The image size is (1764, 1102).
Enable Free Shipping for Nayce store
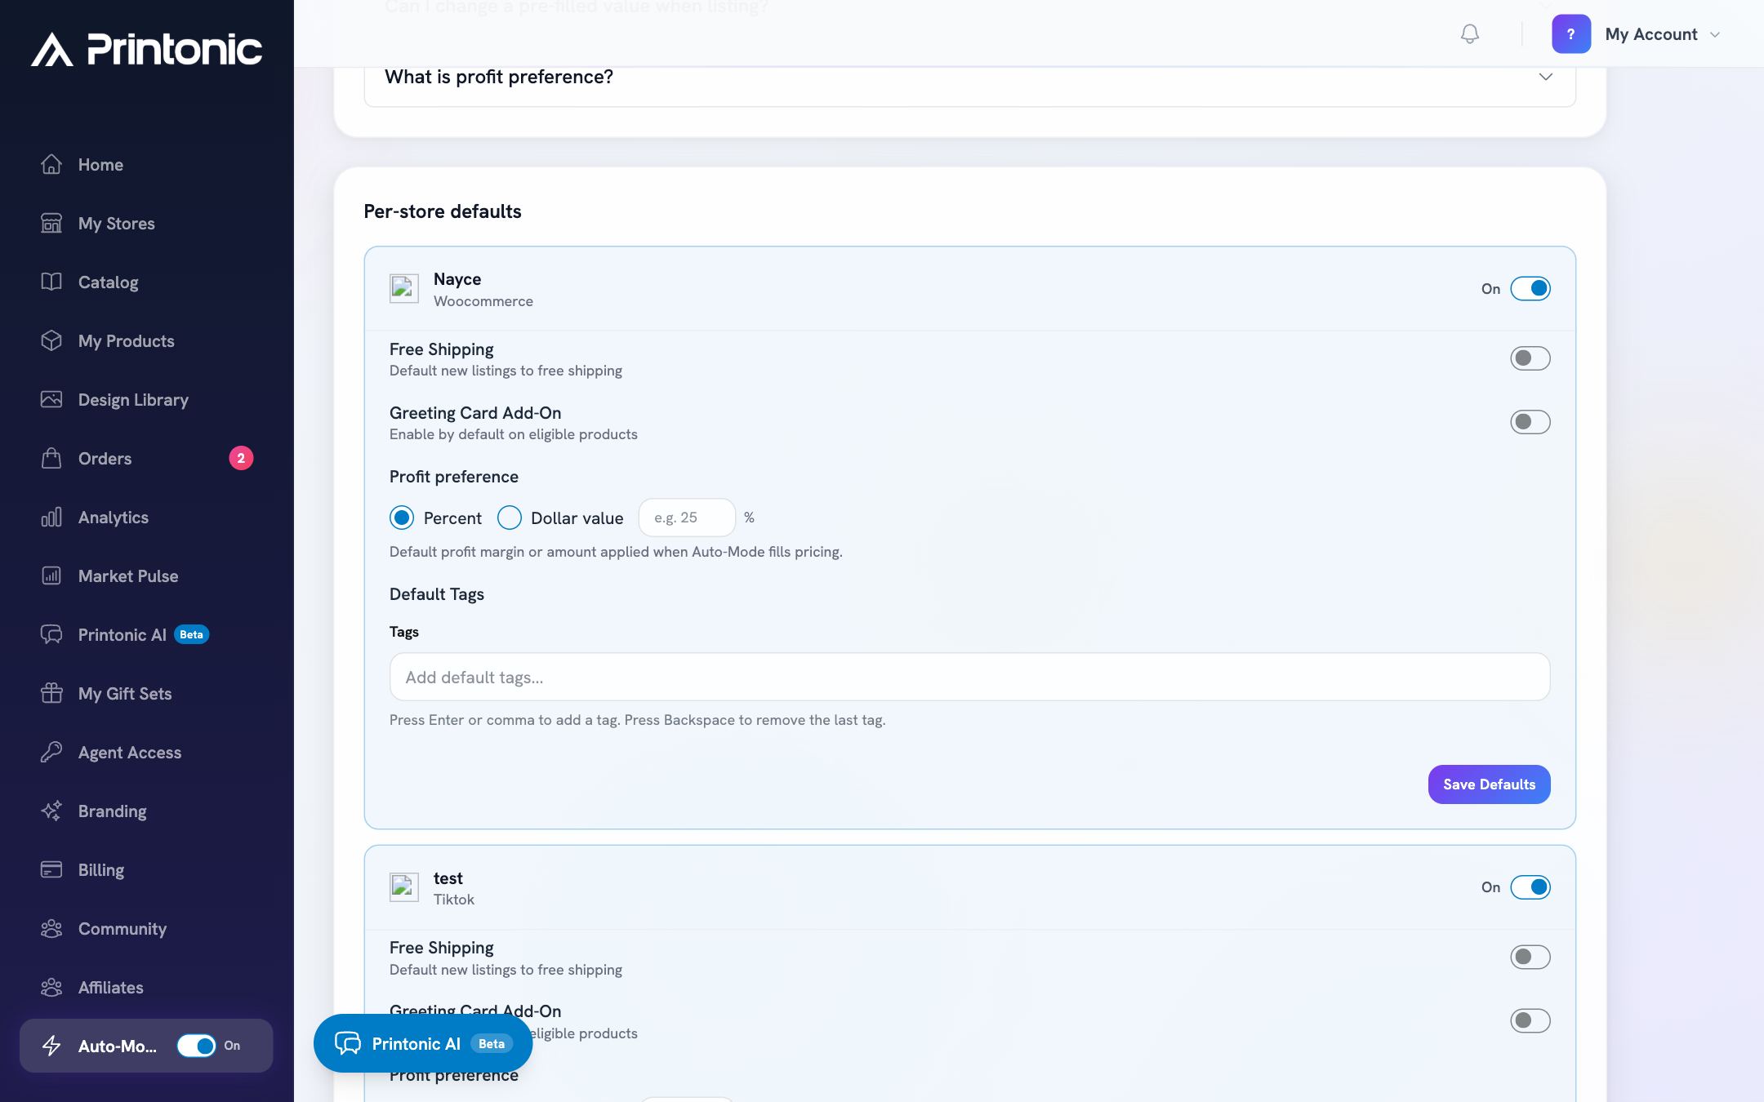click(1530, 358)
